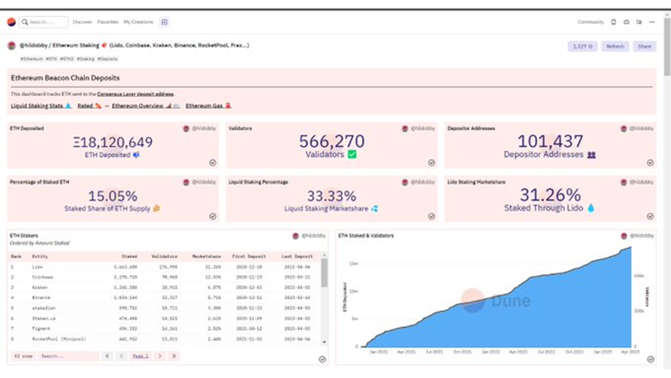Image resolution: width=671 pixels, height=378 pixels.
Task: Click the checkmark icon on ETH Staked & Validators chart
Action: pos(651,359)
